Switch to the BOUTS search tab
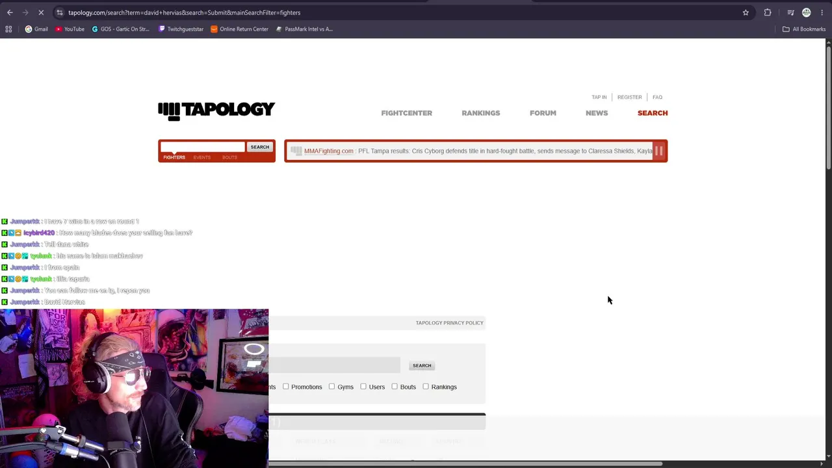 coord(229,157)
